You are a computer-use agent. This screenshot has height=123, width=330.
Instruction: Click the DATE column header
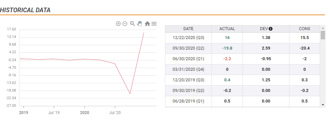[x=188, y=29]
